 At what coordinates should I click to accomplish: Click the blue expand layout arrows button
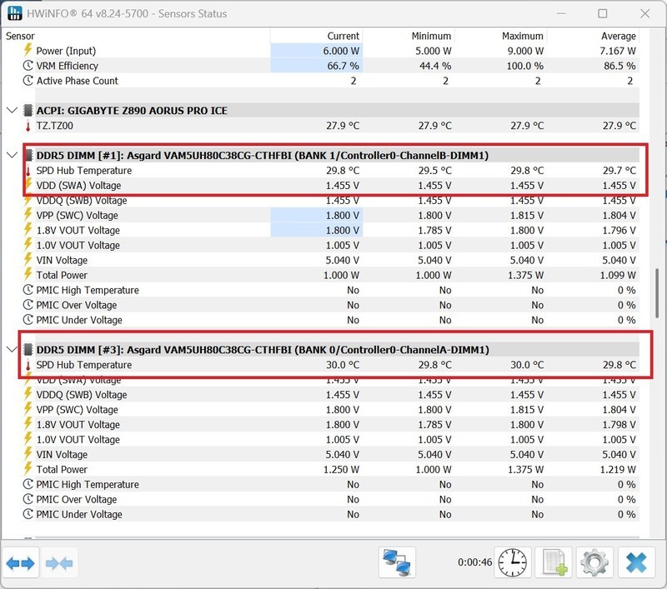point(21,563)
